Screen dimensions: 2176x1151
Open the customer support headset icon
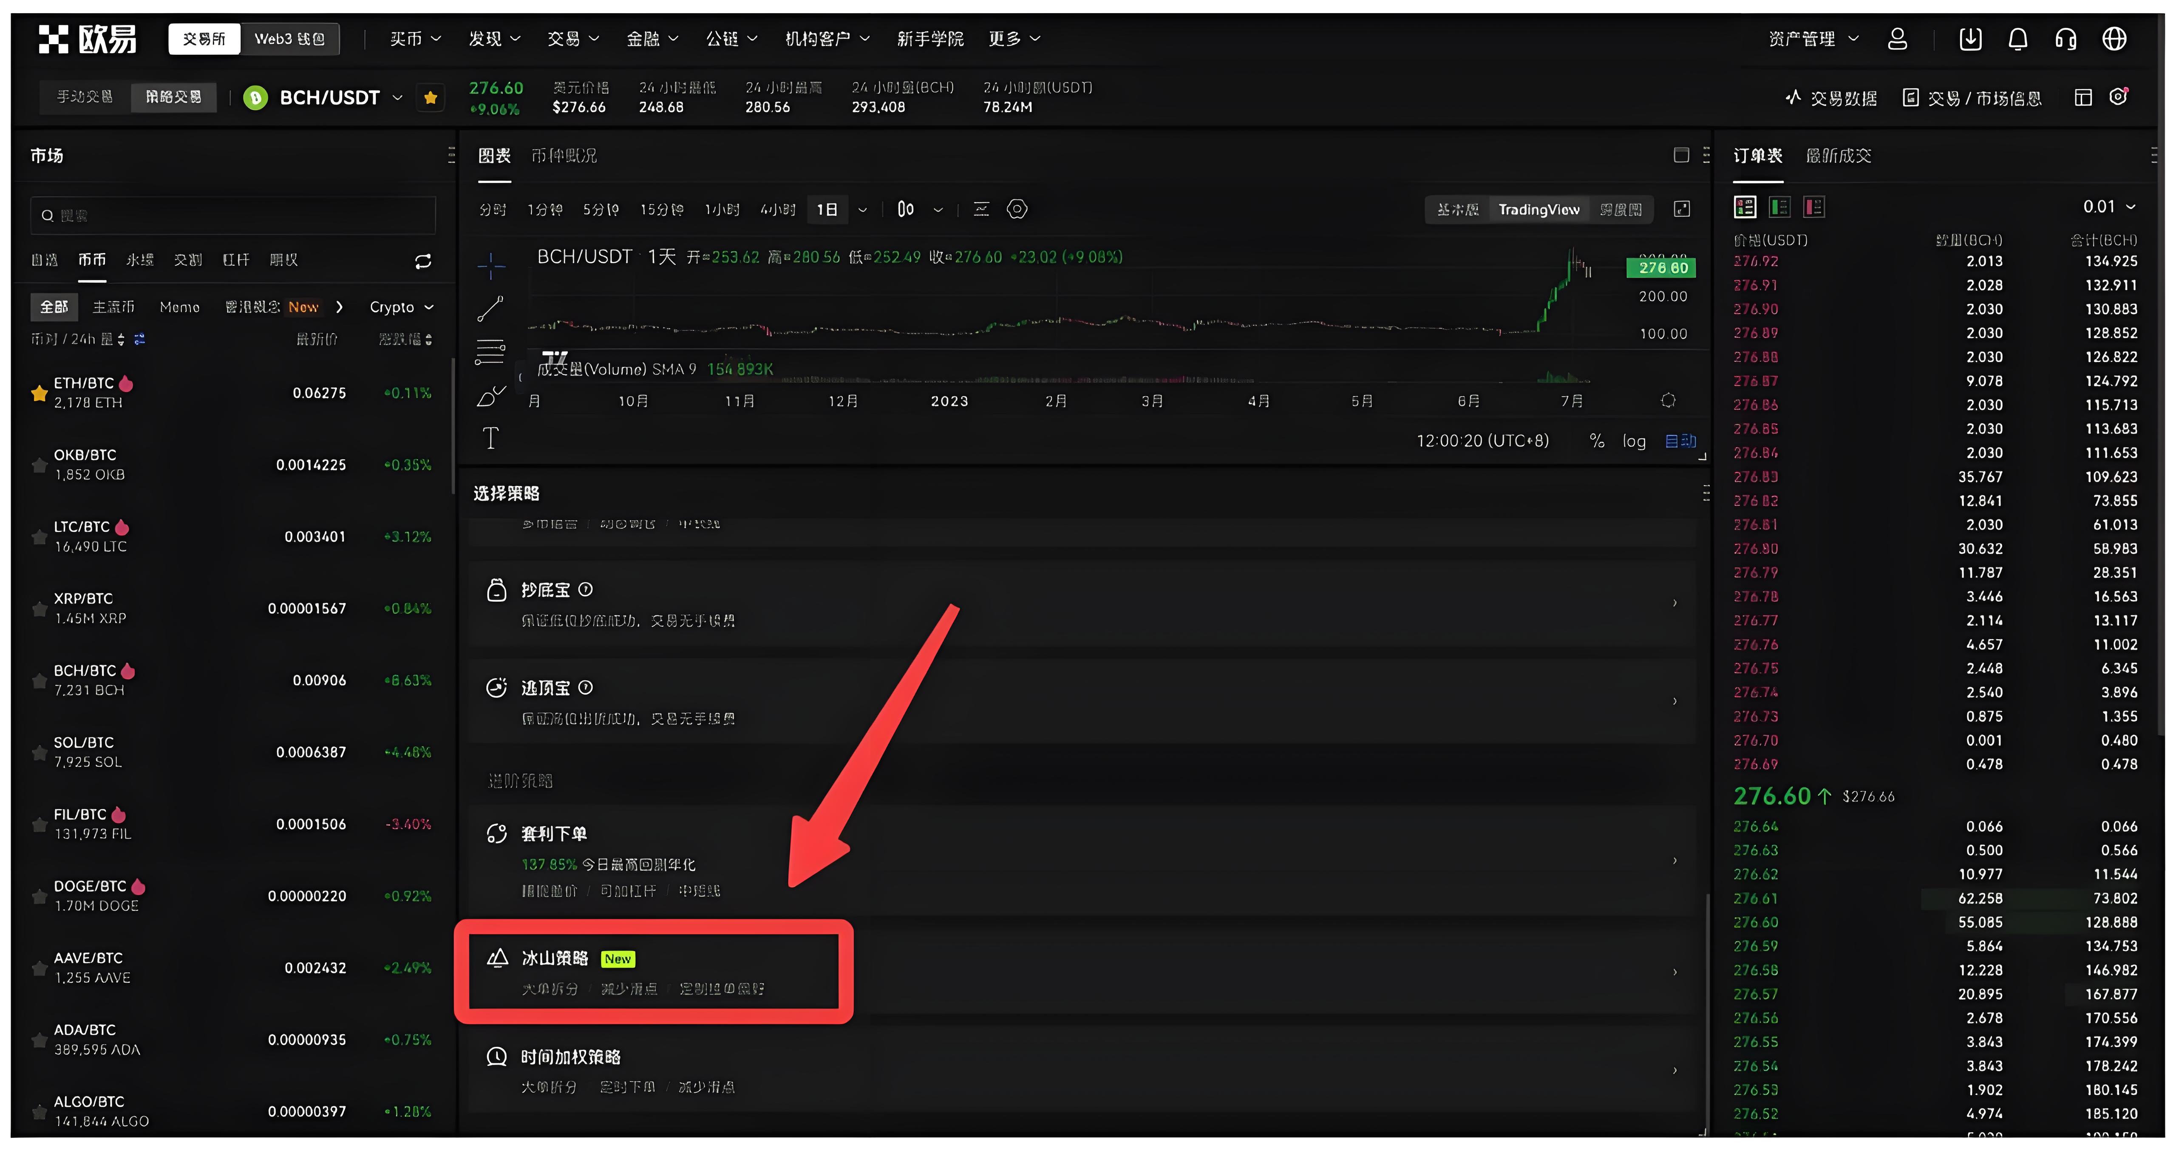(2065, 39)
